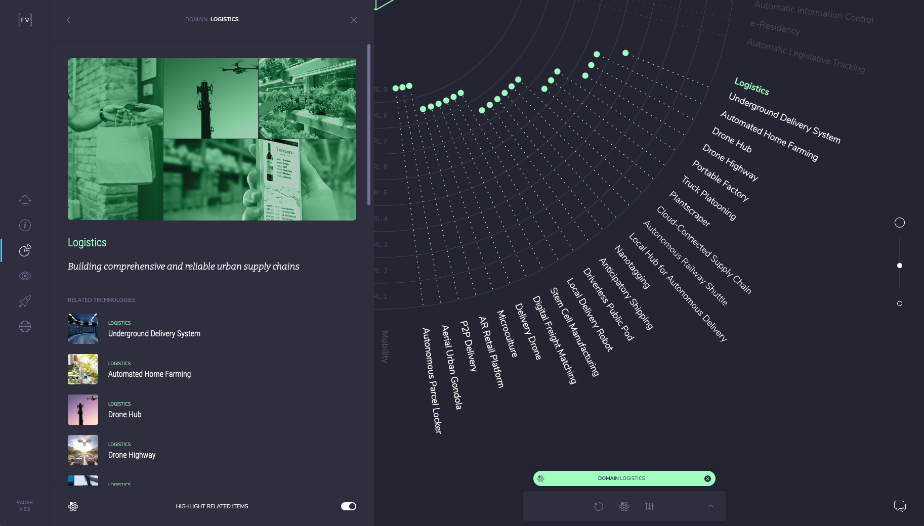Click the reset rotation icon in the bottom toolbar

point(599,506)
